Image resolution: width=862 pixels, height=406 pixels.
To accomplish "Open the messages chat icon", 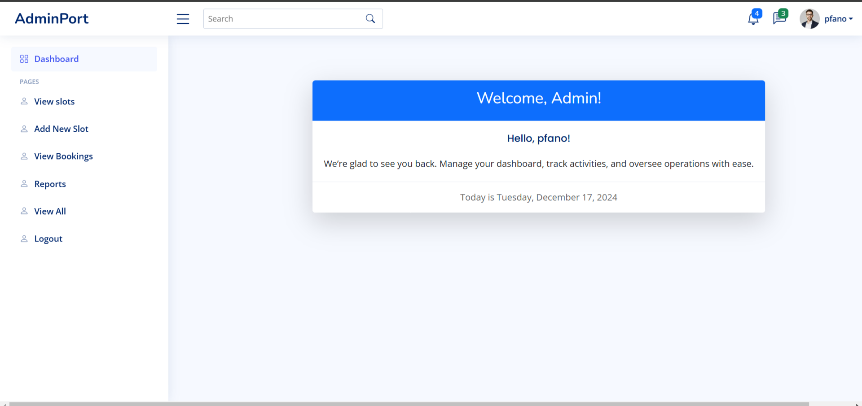I will point(779,19).
